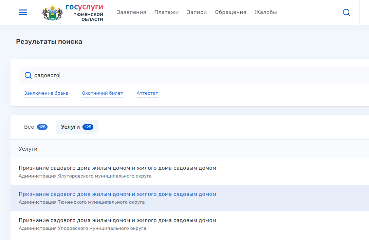Click the Tyumen coat of arms logo

(52, 13)
